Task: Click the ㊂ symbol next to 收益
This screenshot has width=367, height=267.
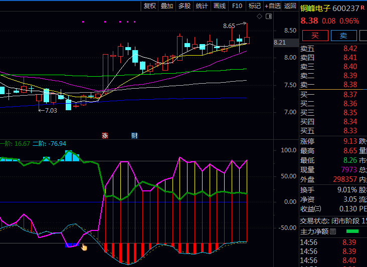Action: point(318,208)
